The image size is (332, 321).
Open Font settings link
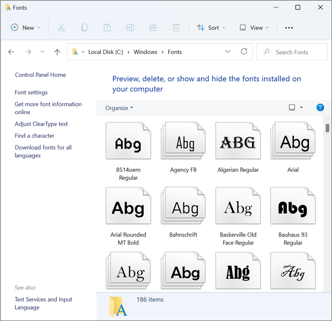click(31, 93)
